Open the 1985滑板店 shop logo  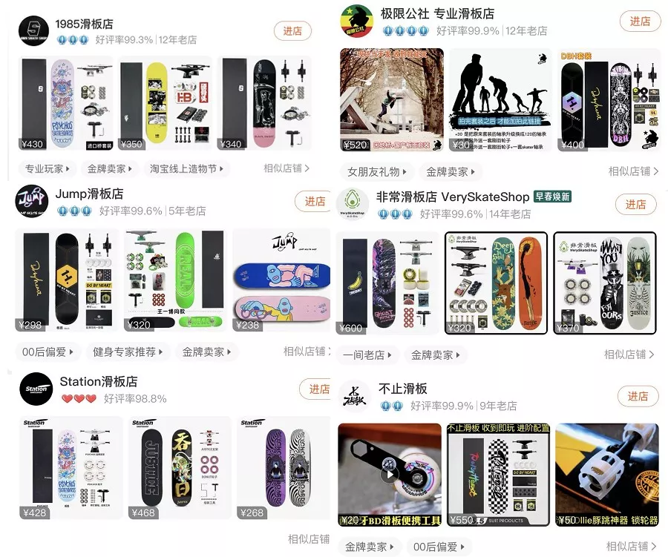point(33,30)
